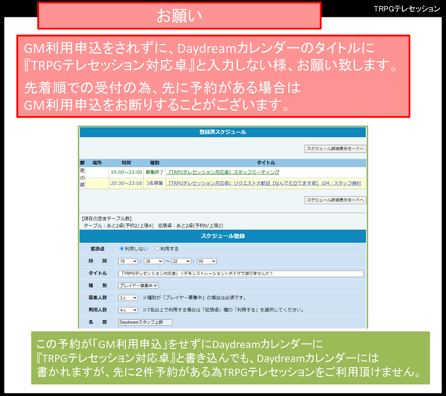The width and height of the screenshot is (446, 396).
Task: Click the 募集終了 status cell
Action: tap(154, 172)
